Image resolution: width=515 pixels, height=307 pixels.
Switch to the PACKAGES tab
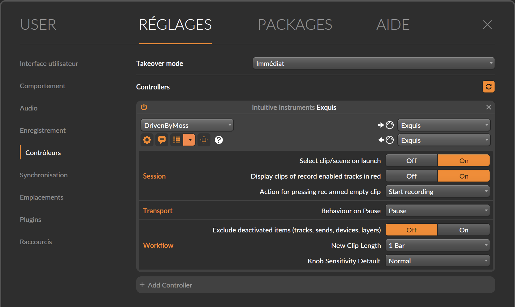click(x=295, y=25)
